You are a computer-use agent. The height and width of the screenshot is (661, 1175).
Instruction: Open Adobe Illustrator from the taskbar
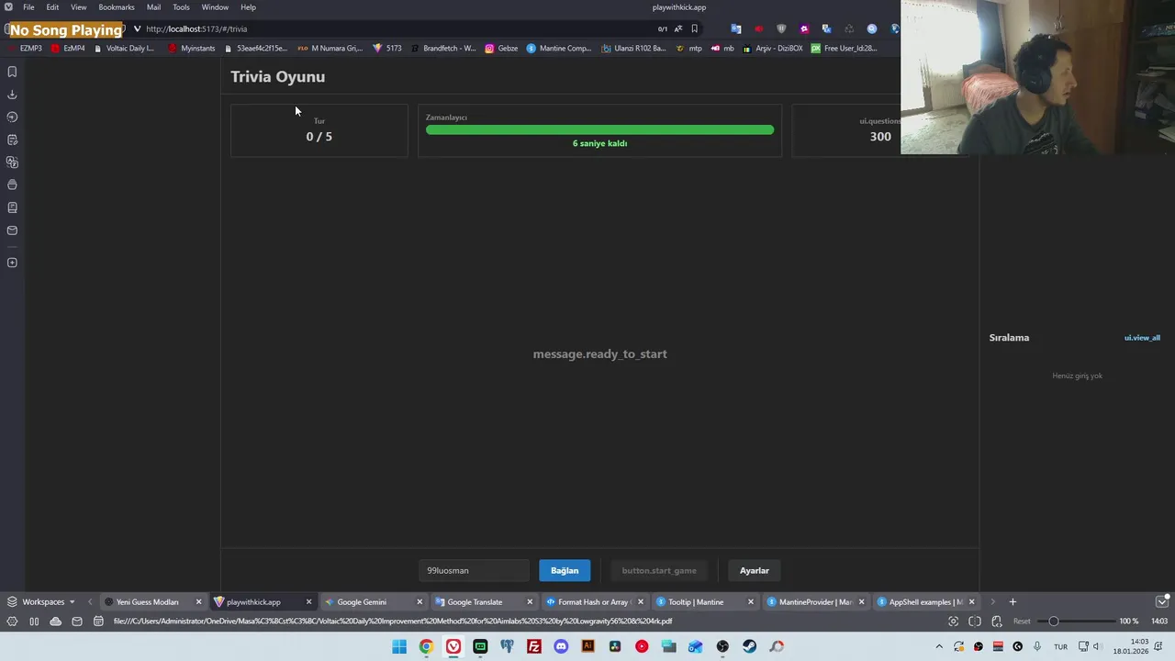(587, 646)
